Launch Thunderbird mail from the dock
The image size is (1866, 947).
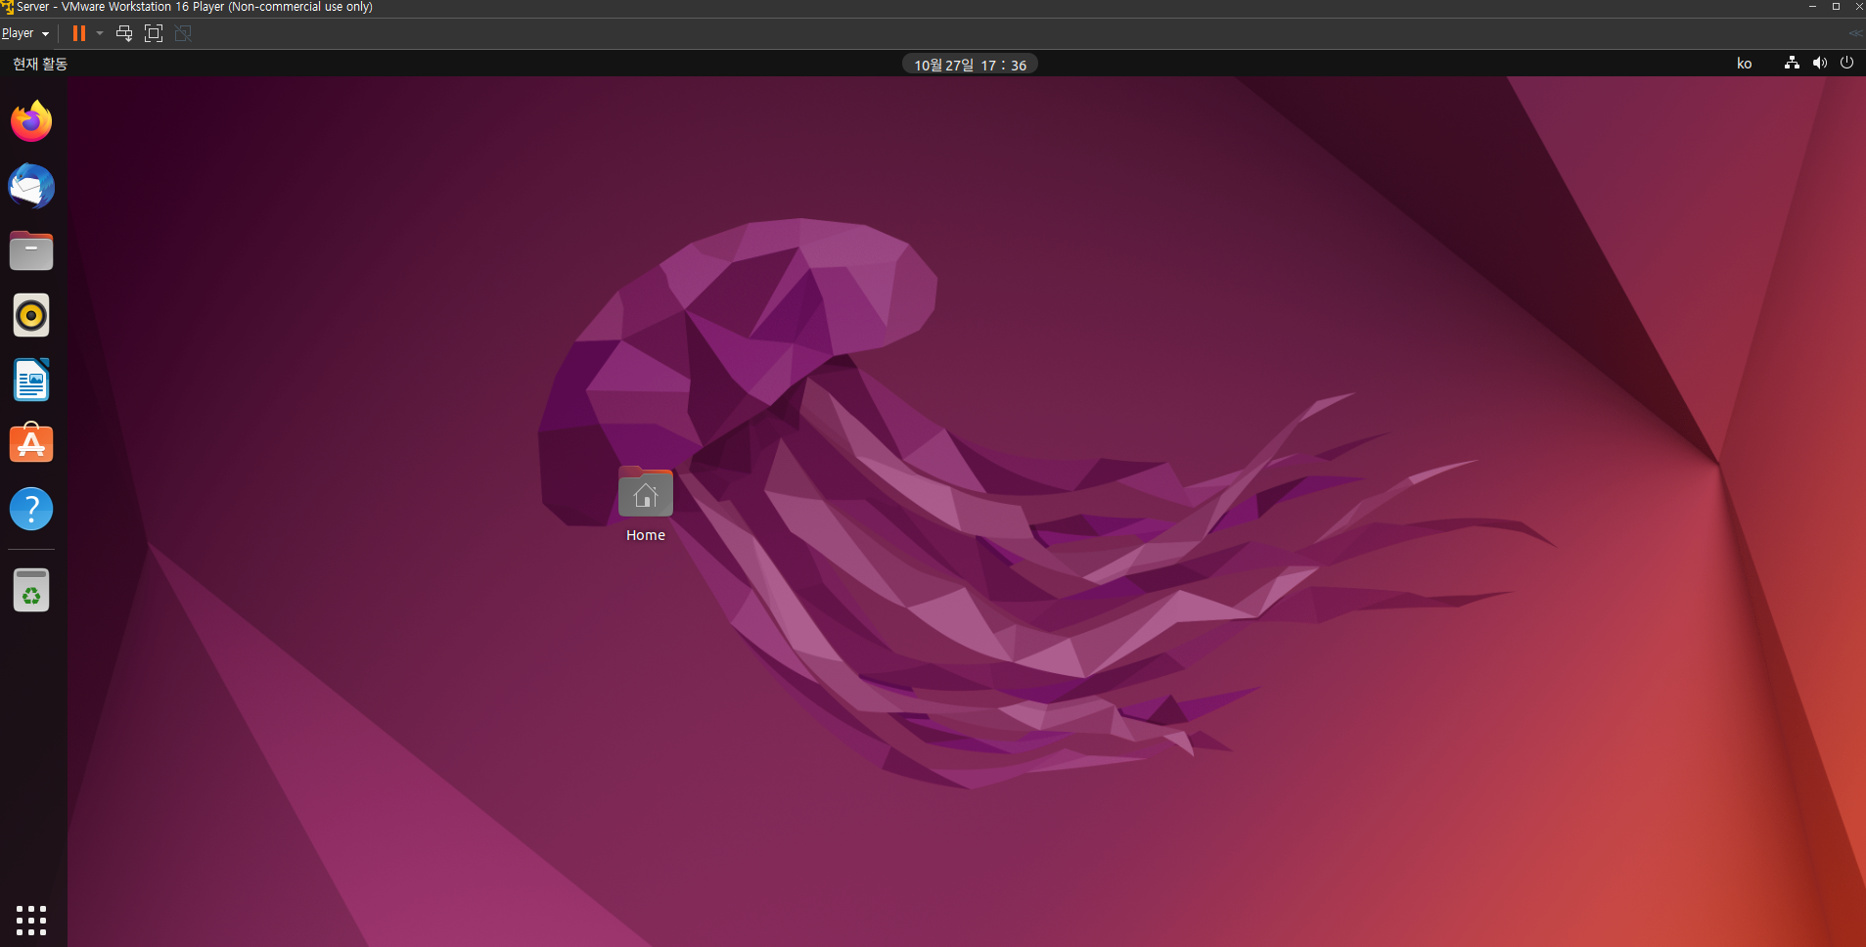click(x=31, y=186)
